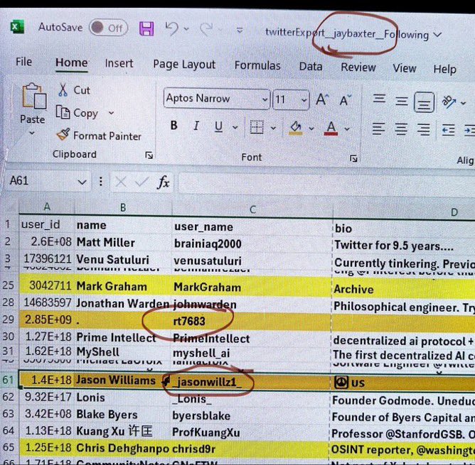Expand the Orientation options arrow
Image resolution: width=475 pixels, height=465 pixels.
(x=463, y=103)
